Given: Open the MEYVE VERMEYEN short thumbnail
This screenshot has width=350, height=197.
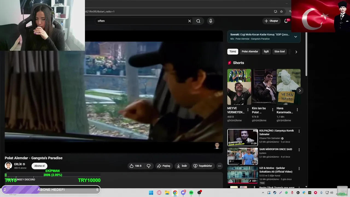Looking at the screenshot, I should click(x=239, y=87).
